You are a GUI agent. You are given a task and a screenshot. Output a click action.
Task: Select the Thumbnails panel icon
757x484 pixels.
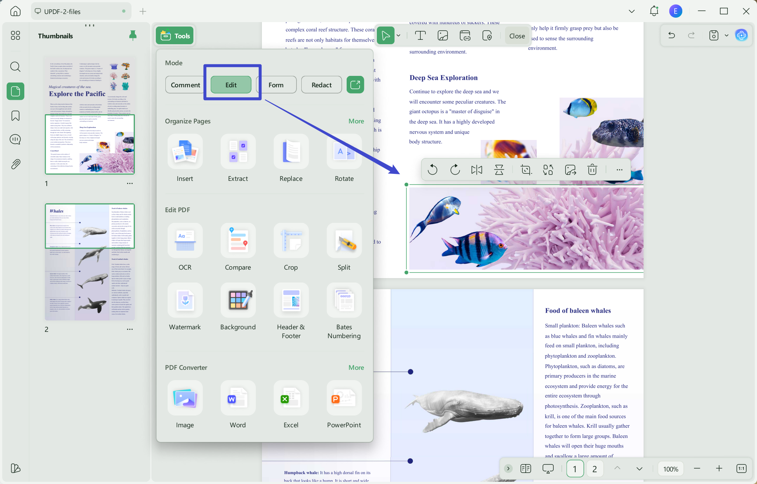15,91
